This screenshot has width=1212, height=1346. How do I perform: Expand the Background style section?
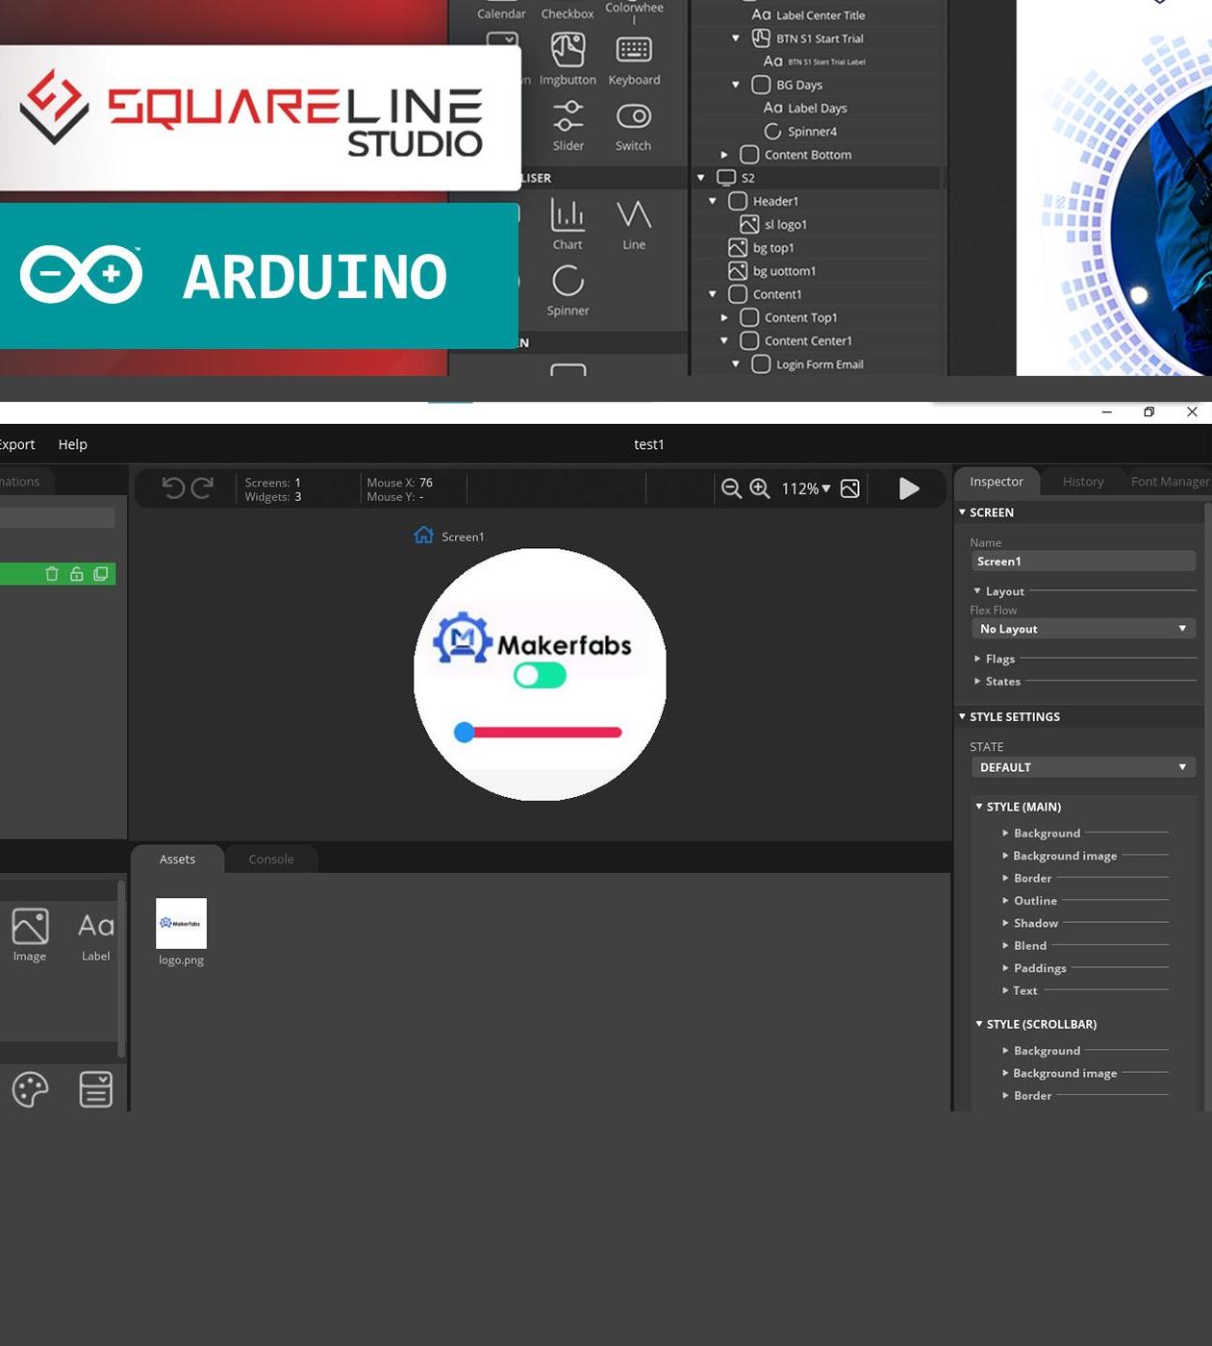[x=1047, y=833]
